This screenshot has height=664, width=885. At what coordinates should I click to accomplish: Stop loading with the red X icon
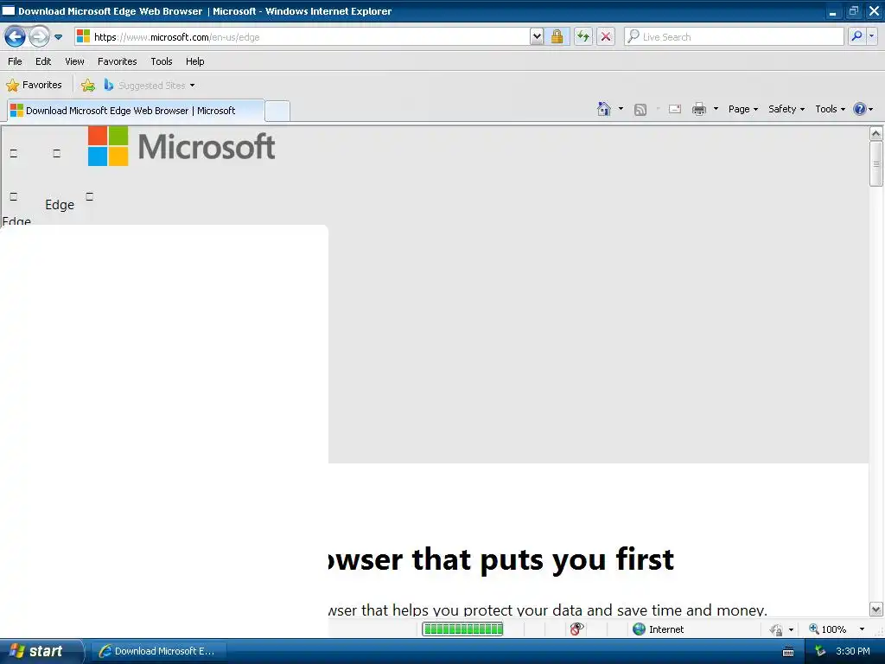tap(606, 36)
